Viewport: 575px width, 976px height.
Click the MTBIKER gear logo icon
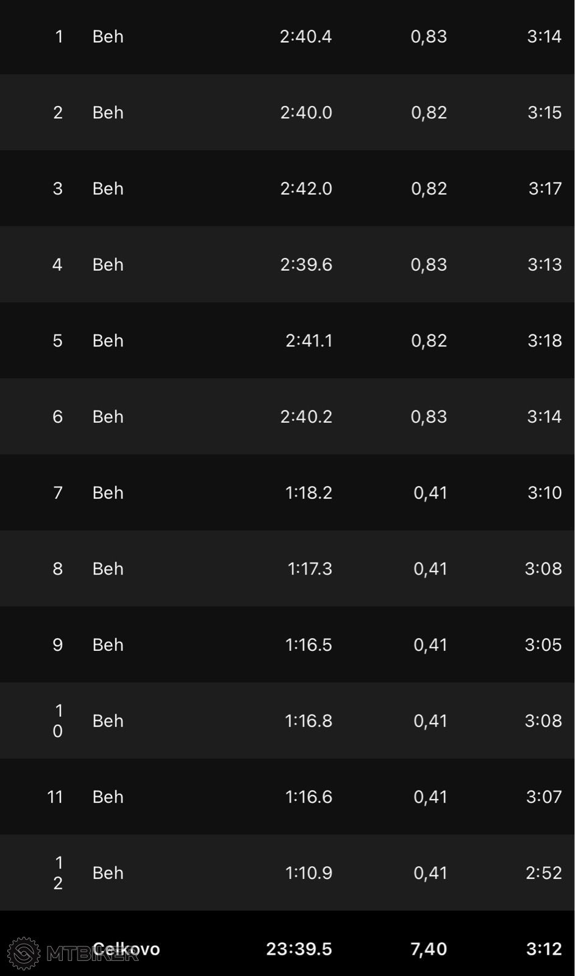[x=23, y=953]
